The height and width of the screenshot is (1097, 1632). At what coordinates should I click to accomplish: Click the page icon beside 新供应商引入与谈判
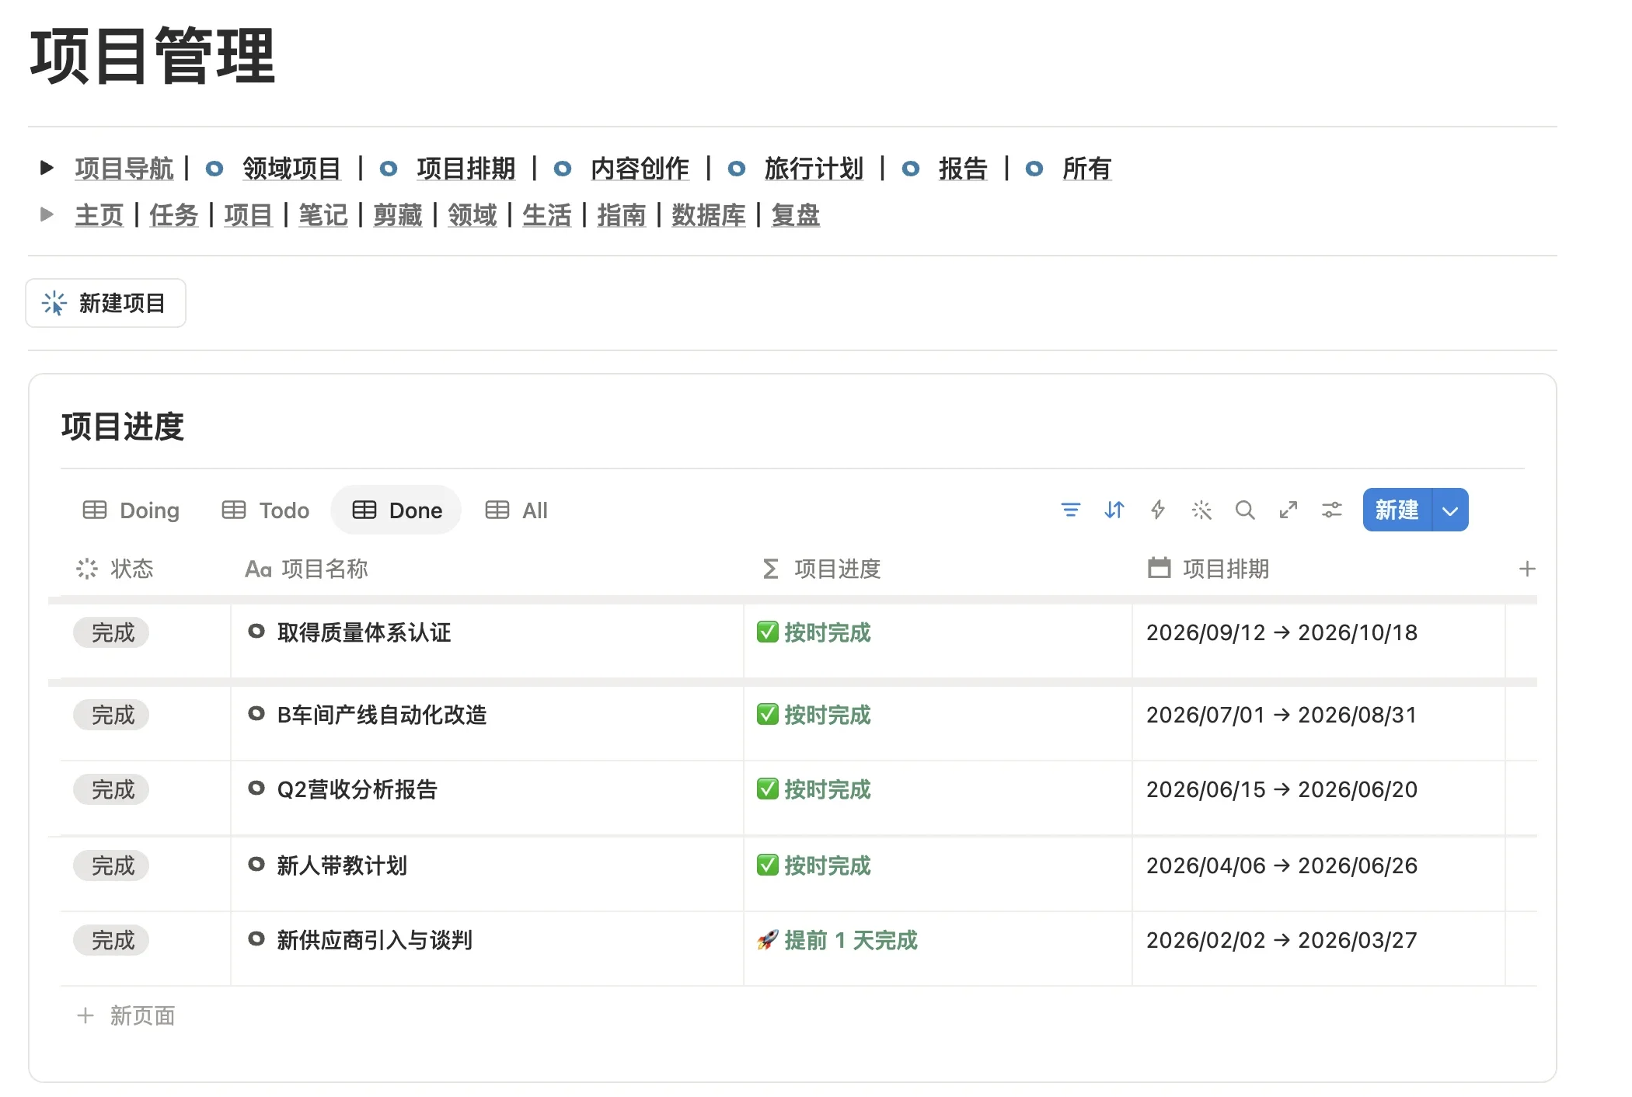256,939
